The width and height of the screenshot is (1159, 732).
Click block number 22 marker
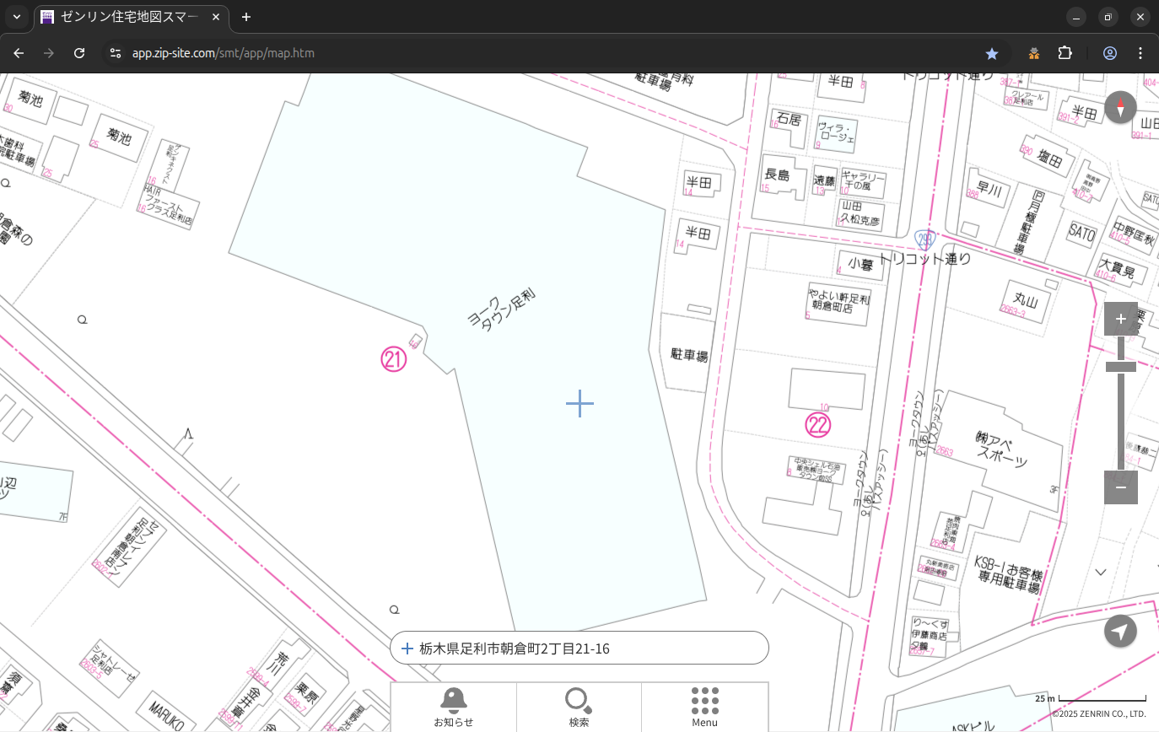click(818, 425)
